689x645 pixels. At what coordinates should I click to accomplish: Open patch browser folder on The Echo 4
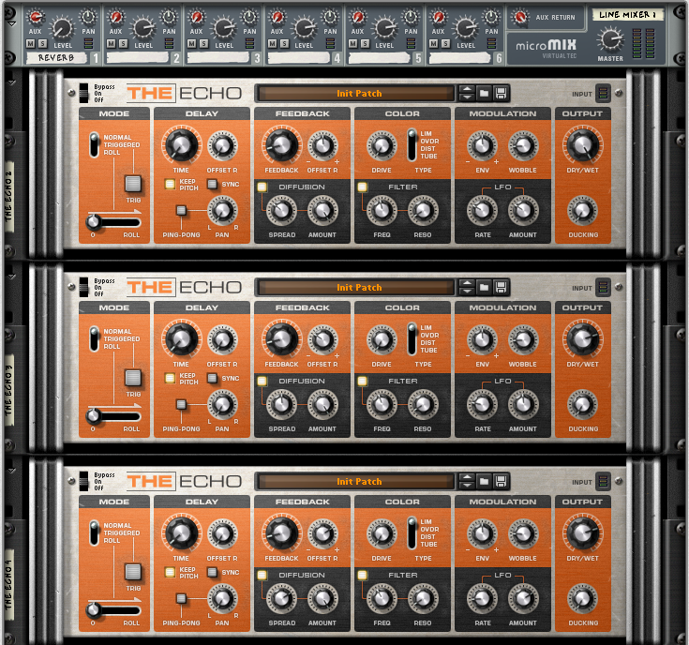point(485,481)
